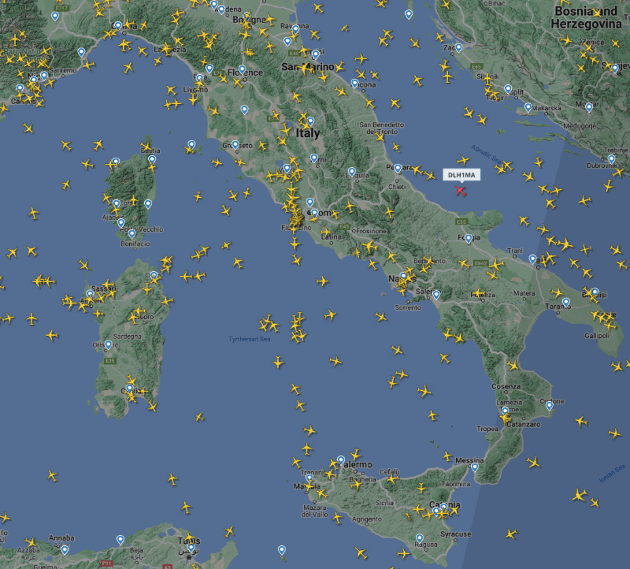Open the L'Aquila airport marker
Viewport: 630px width, 569px height.
(351, 172)
